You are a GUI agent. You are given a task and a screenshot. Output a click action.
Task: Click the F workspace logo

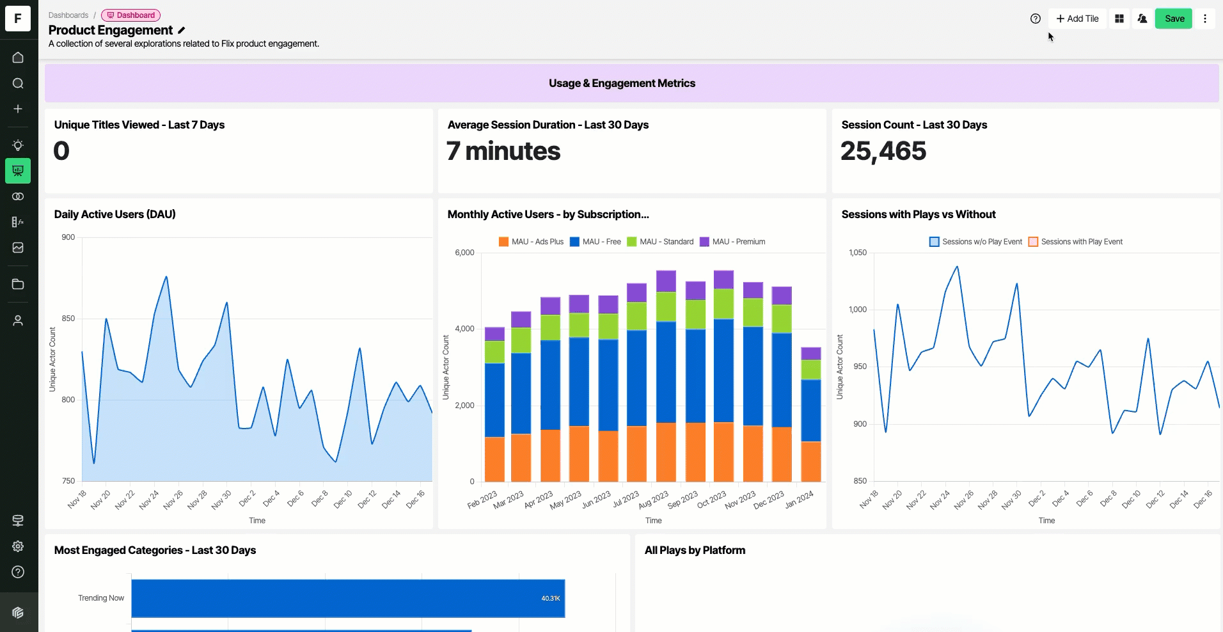18,19
